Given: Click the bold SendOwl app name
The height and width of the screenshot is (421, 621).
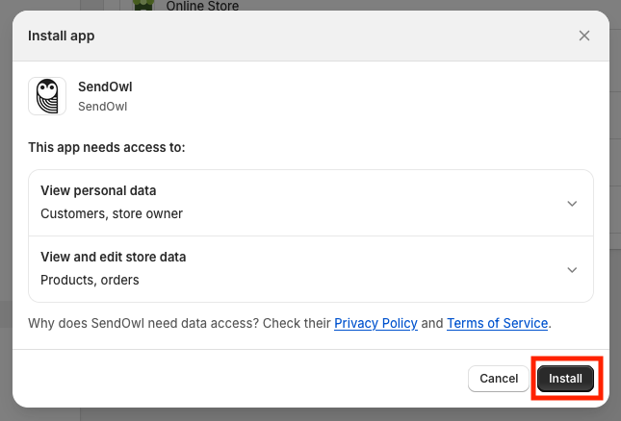Looking at the screenshot, I should (105, 87).
